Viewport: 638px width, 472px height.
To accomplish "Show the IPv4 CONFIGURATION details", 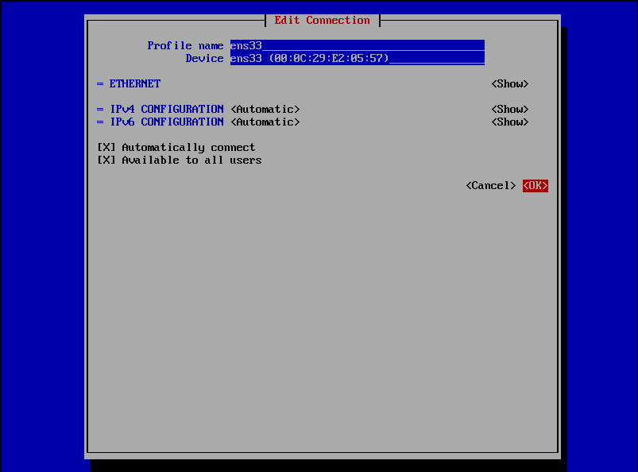I will pos(510,109).
